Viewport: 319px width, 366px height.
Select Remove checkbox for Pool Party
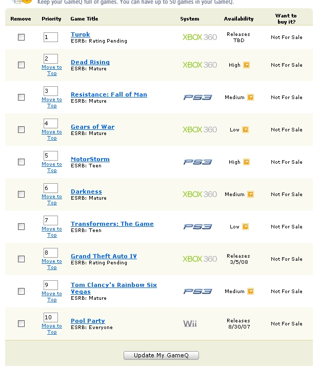tap(21, 324)
